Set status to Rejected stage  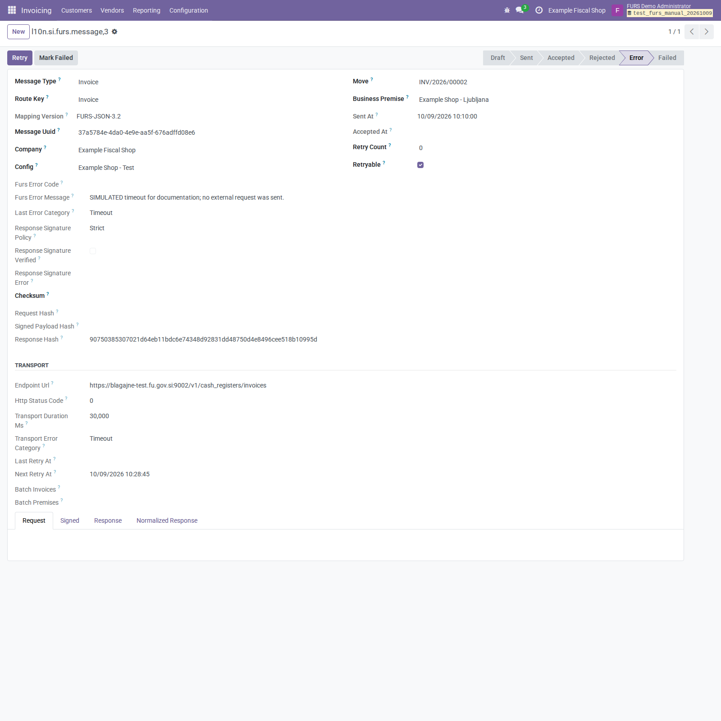(x=602, y=58)
